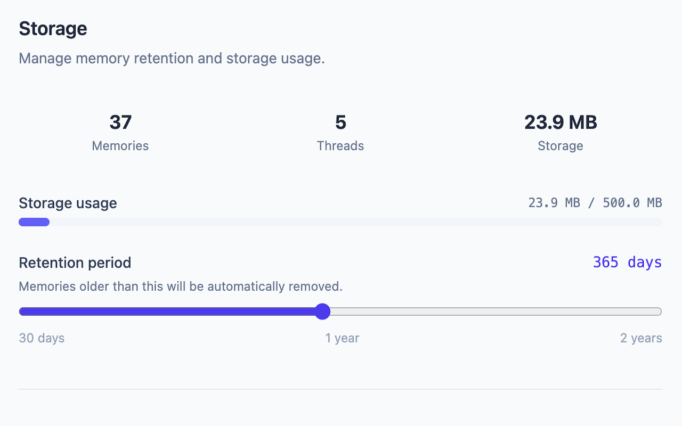Screen dimensions: 682x426
Task: Click the "365 days" retention value
Action: pos(627,263)
